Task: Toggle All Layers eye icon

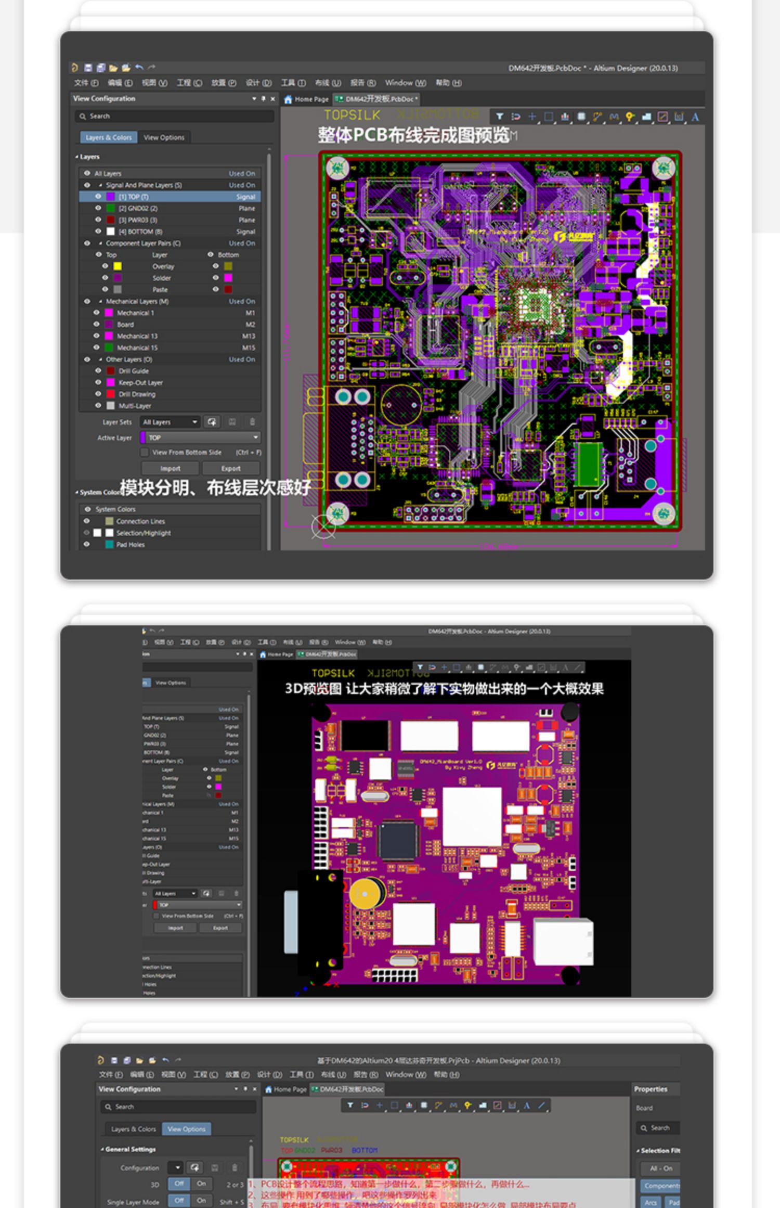Action: click(x=87, y=173)
